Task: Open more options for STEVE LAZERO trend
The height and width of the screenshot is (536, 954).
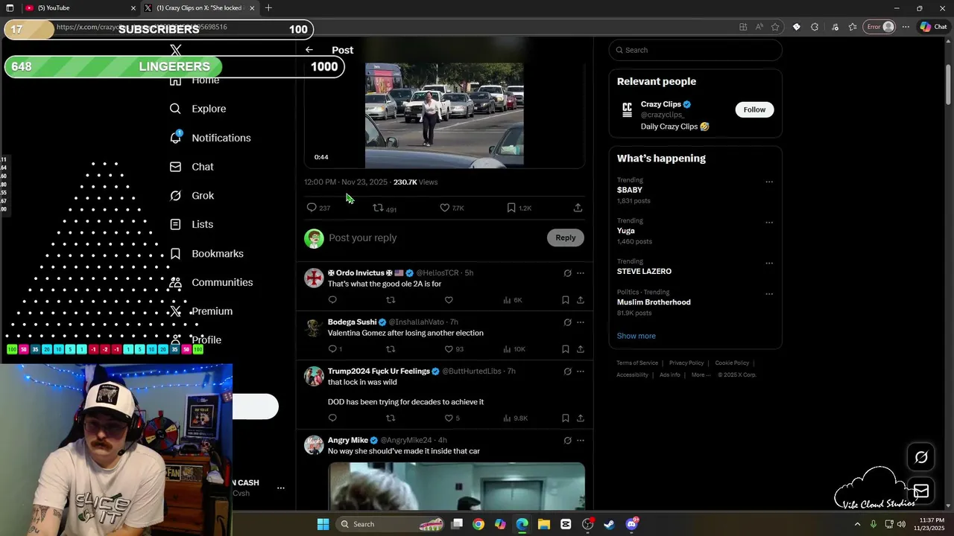Action: point(769,264)
